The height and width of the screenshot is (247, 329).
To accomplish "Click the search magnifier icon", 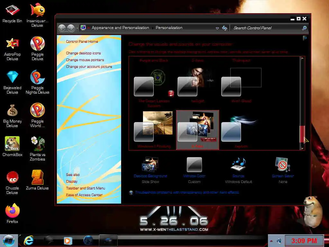I will tap(304, 28).
